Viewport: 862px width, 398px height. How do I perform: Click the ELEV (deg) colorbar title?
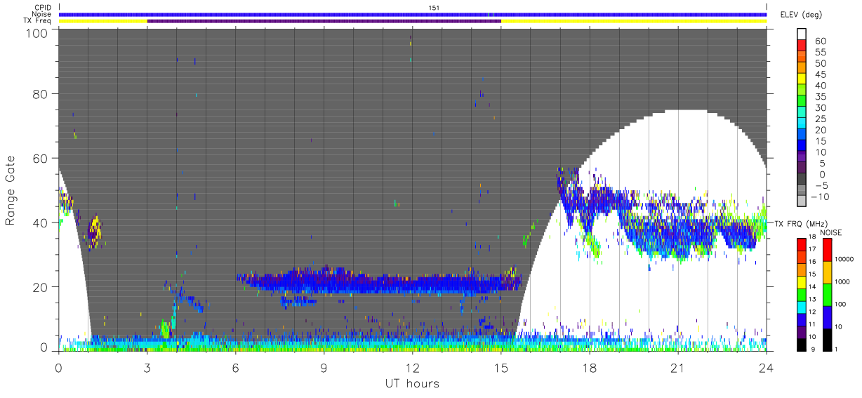pos(801,15)
